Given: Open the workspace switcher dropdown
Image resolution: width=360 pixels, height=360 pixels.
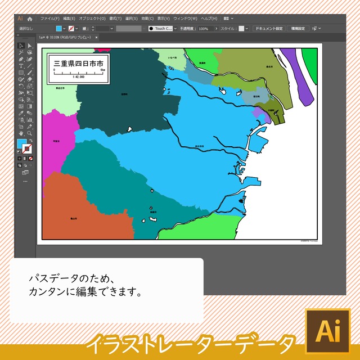Looking at the screenshot, I should pyautogui.click(x=228, y=19).
